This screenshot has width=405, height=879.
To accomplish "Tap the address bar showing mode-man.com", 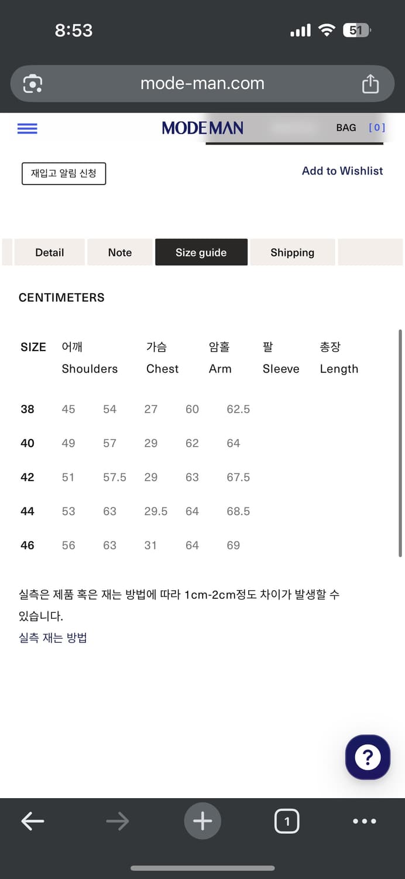I will click(x=203, y=83).
